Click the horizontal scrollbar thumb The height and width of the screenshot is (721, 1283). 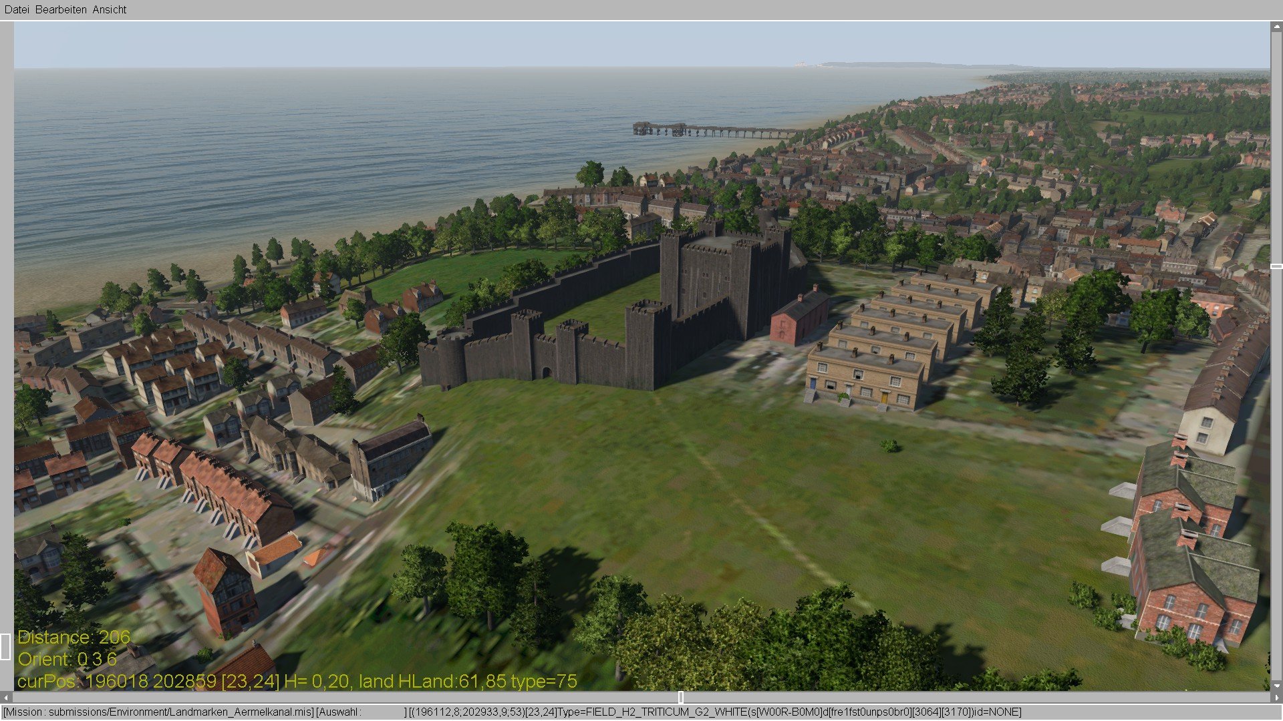coord(680,697)
